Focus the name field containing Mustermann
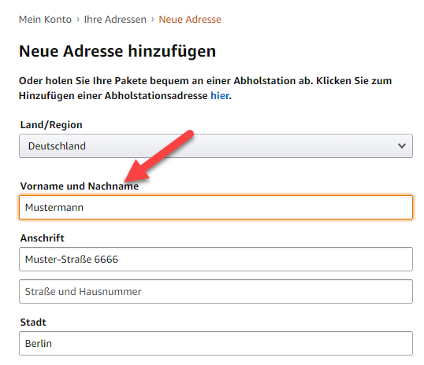Viewport: 424px width, 365px height. tap(216, 208)
